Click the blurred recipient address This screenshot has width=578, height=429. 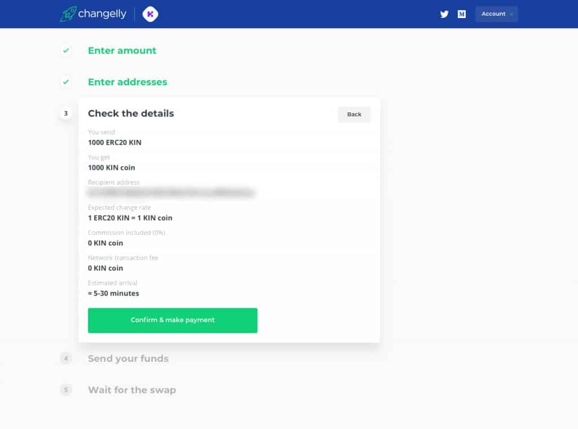pyautogui.click(x=170, y=192)
